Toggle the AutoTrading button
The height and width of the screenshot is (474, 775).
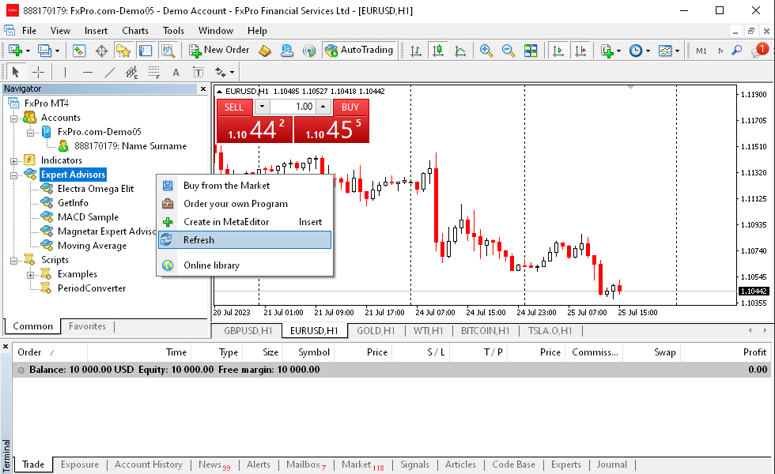tap(359, 50)
